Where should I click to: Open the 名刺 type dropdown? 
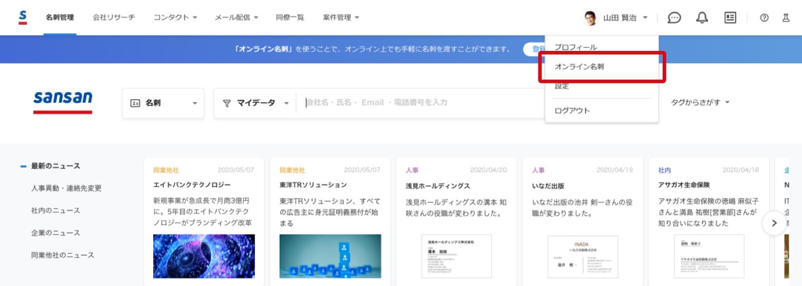[x=163, y=103]
